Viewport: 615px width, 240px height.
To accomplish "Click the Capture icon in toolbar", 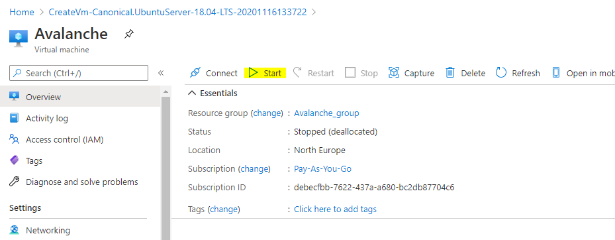I will tap(393, 73).
